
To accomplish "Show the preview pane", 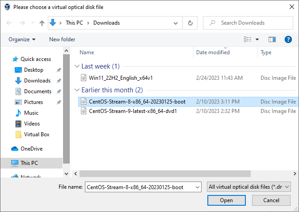I will point(272,39).
